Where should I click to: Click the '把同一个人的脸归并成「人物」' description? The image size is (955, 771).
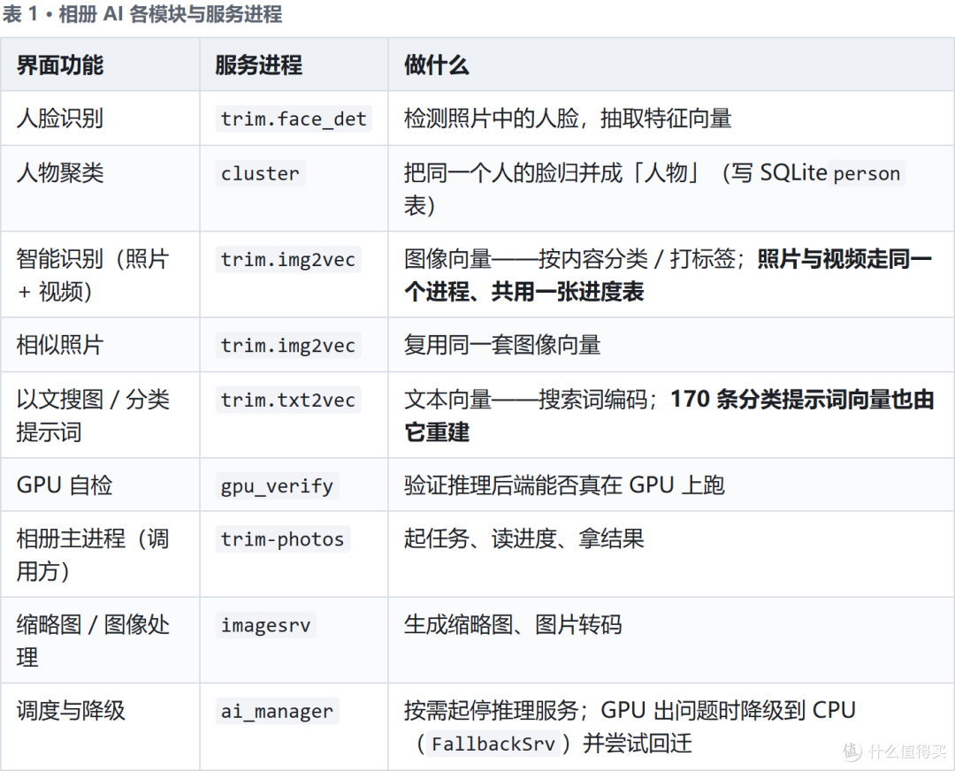coord(553,173)
